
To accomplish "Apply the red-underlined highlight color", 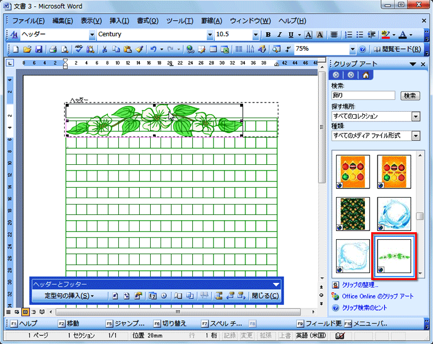I will point(386,35).
